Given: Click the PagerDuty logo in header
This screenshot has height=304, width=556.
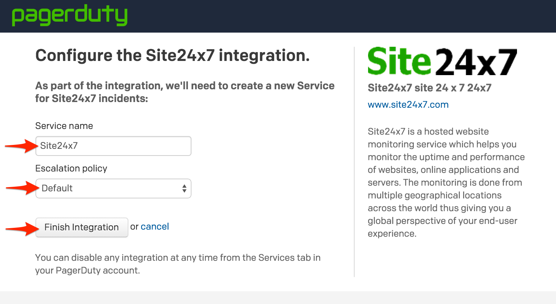Looking at the screenshot, I should [69, 16].
